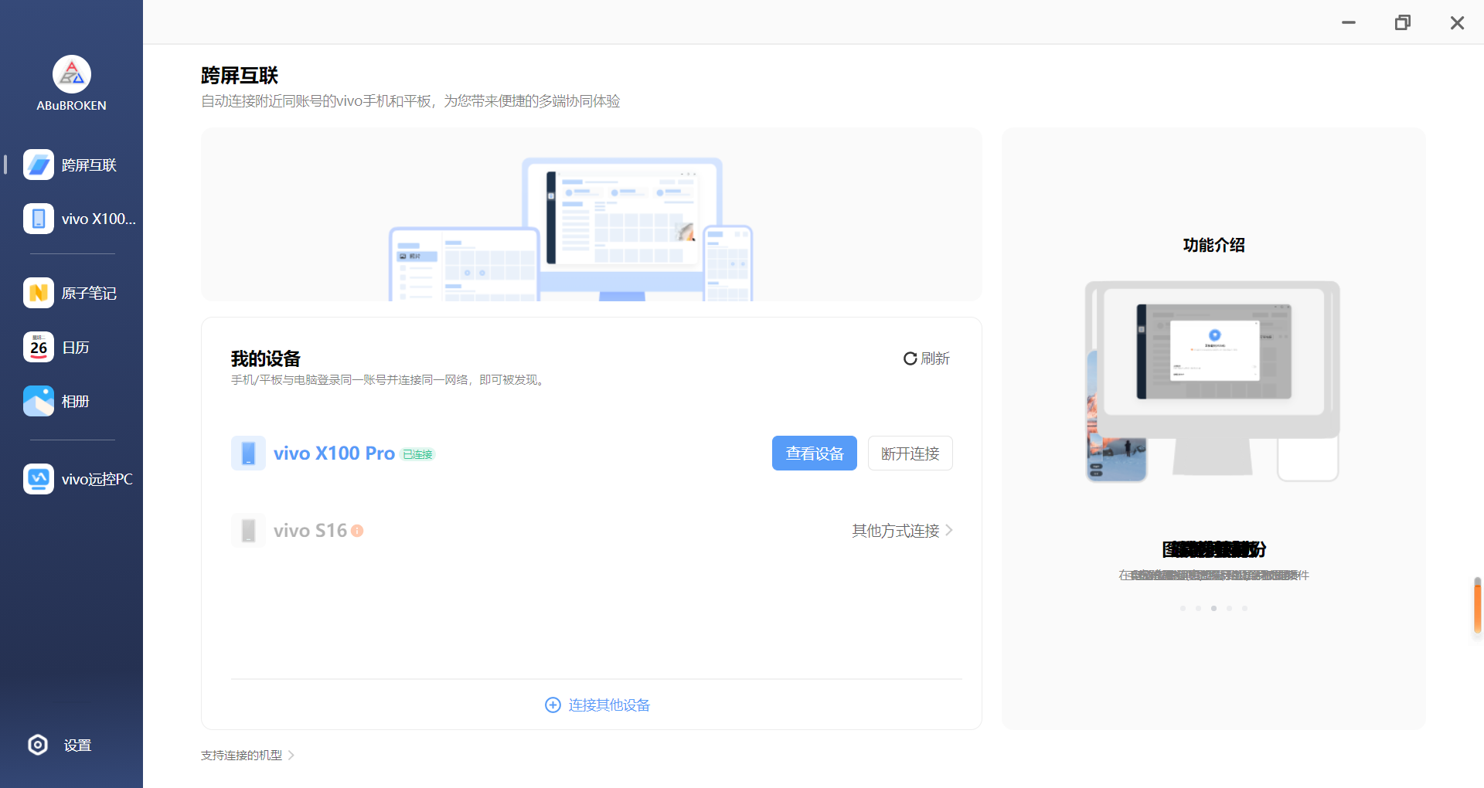
Task: Click the refresh circular arrow icon
Action: [x=910, y=358]
